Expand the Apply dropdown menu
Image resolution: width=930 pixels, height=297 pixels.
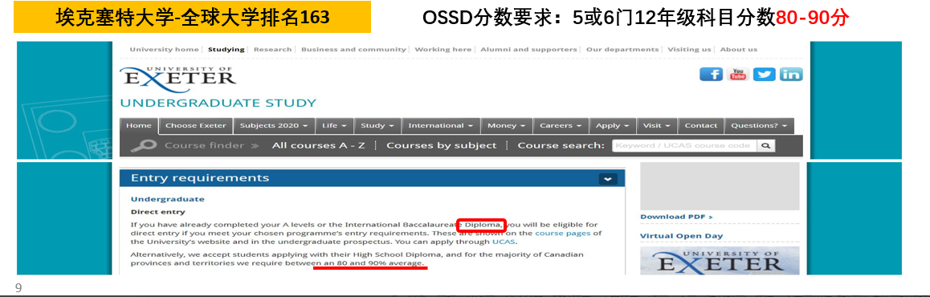point(613,126)
